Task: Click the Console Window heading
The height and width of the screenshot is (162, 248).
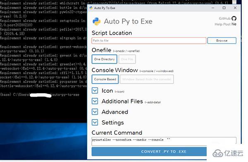Action: (114, 70)
